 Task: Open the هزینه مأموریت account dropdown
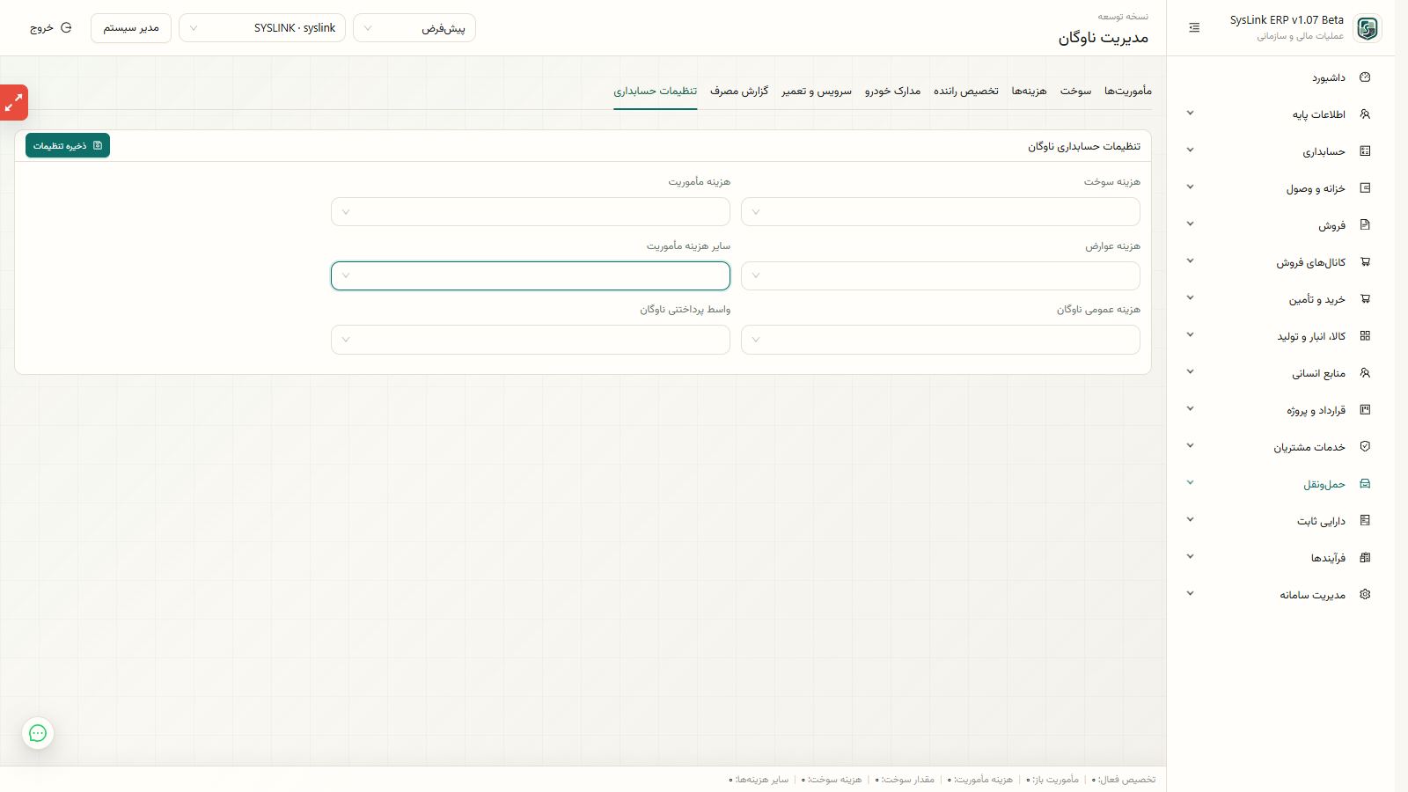point(531,212)
